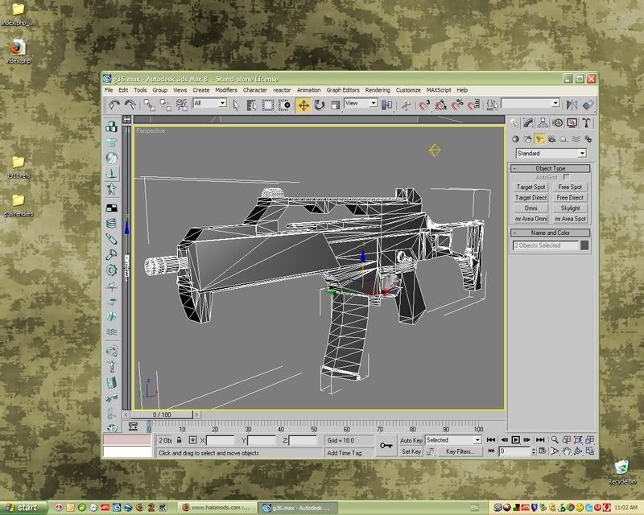Image resolution: width=644 pixels, height=515 pixels.
Task: Open the Modify command panel tab
Action: pos(528,123)
